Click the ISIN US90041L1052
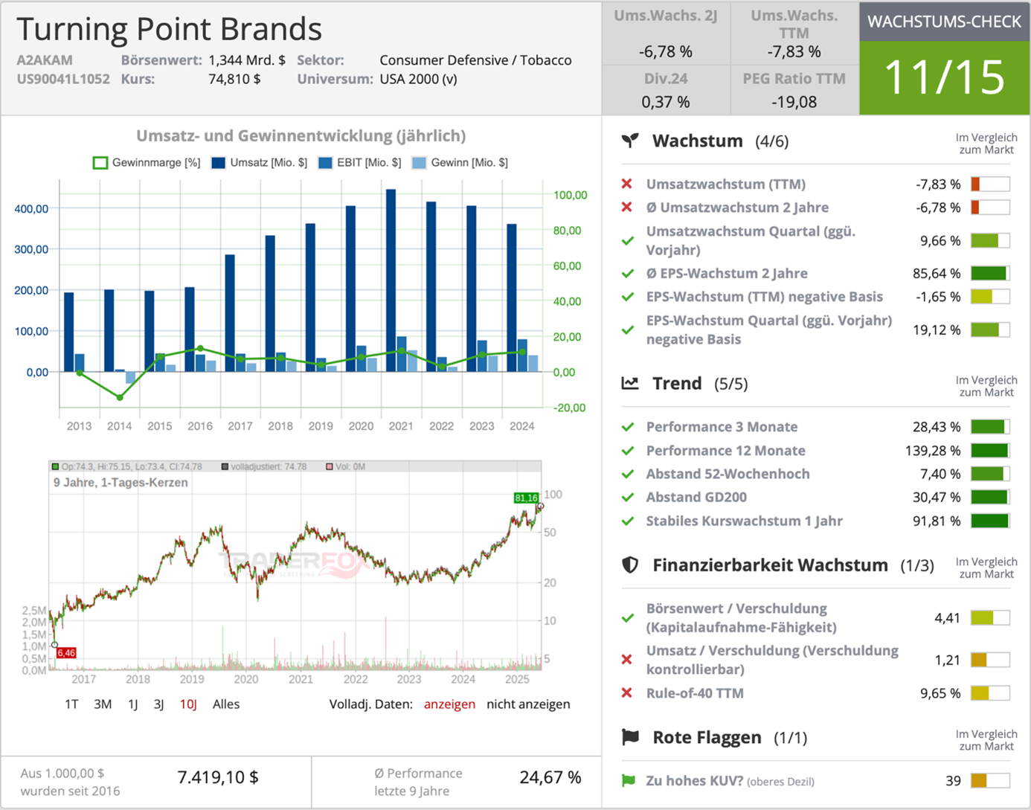The height and width of the screenshot is (810, 1031). point(63,79)
